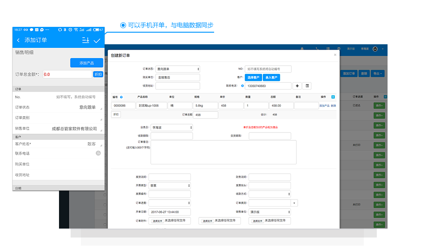
Task: Open the 开票类型 dropdown showing 普票
Action: (x=169, y=186)
